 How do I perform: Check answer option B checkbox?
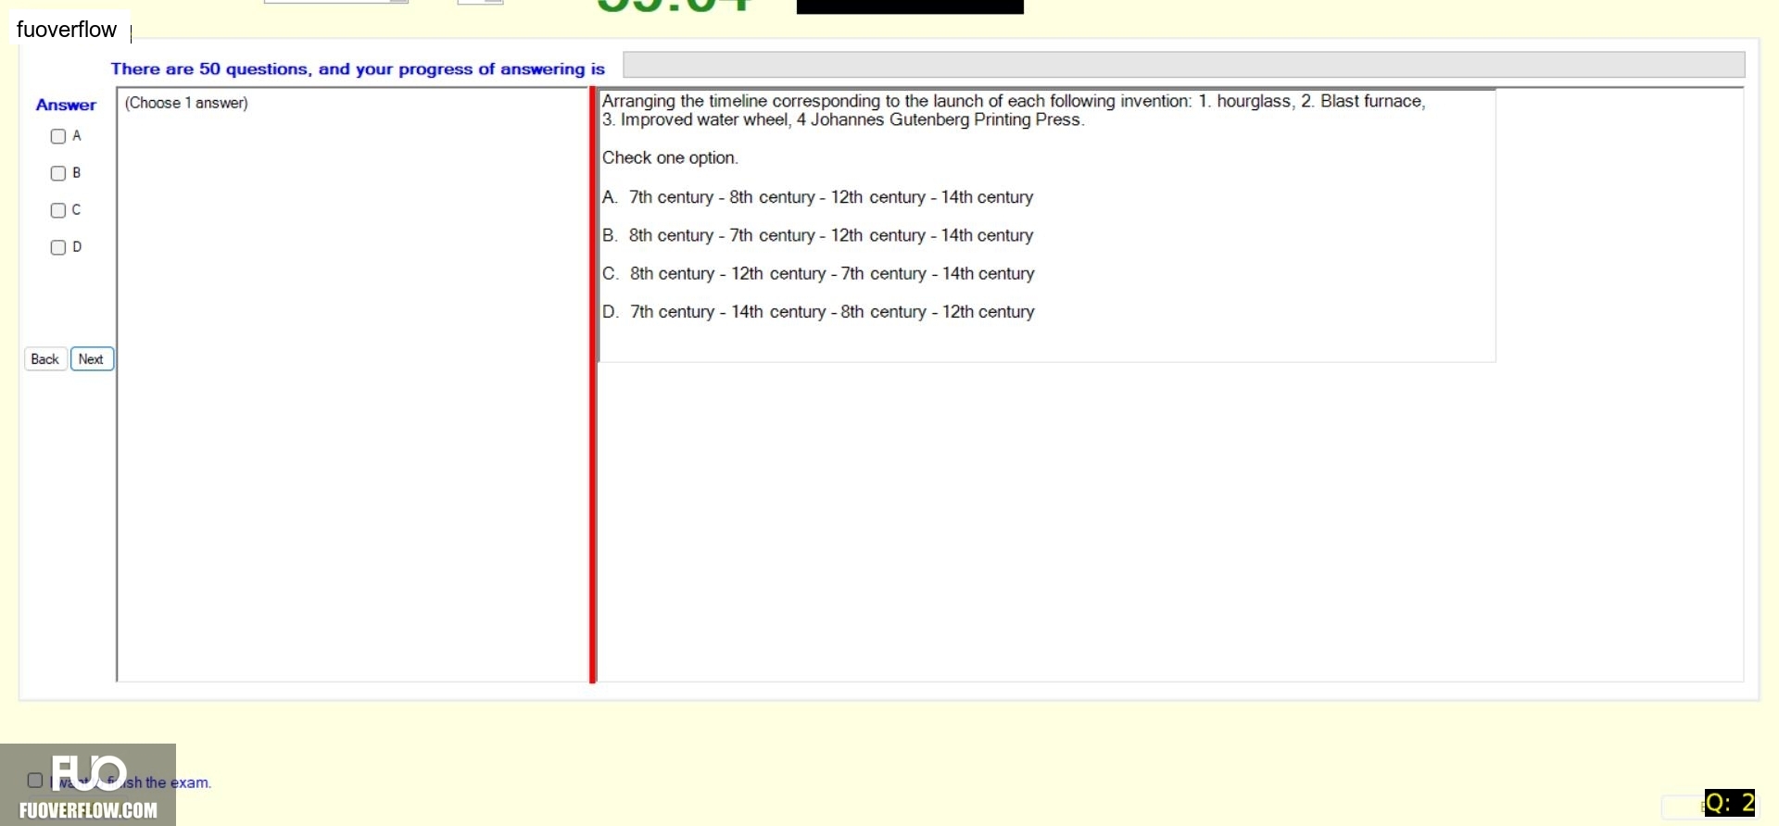pyautogui.click(x=58, y=173)
